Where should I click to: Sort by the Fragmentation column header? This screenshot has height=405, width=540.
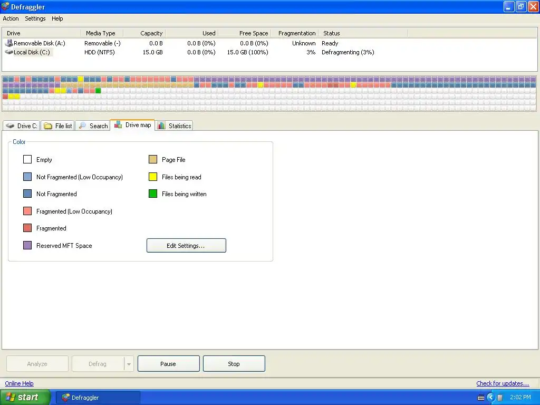coord(295,33)
